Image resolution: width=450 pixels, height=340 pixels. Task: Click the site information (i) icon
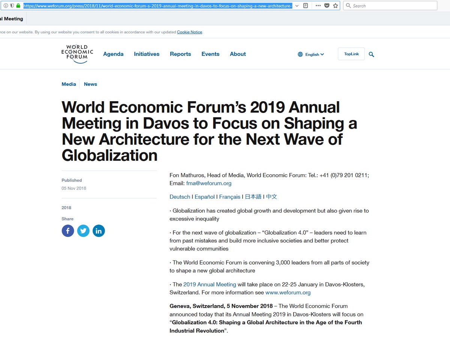coord(6,6)
